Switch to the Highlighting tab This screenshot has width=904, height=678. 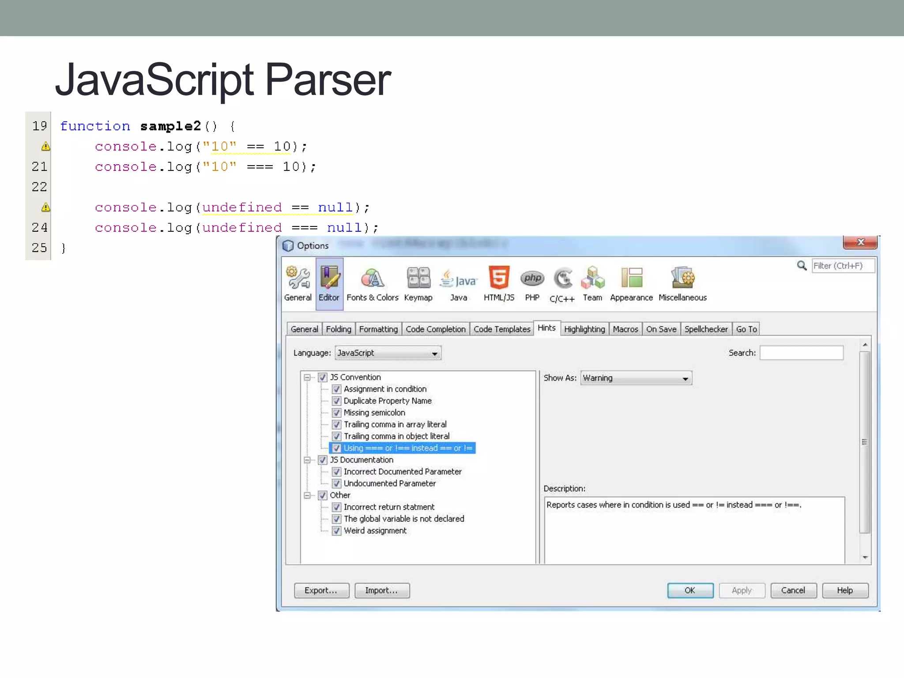[584, 329]
